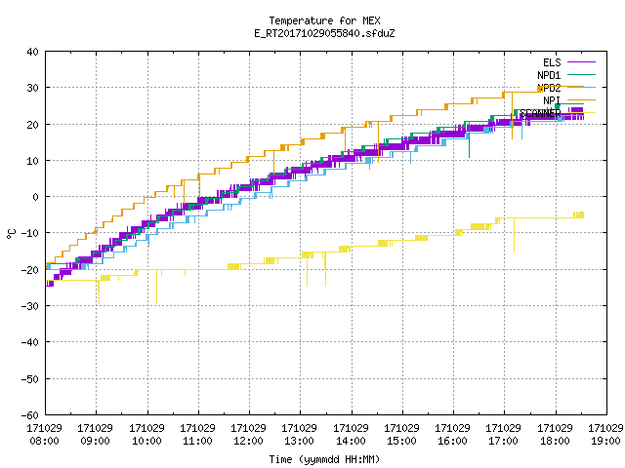This screenshot has width=625, height=468.
Task: Click the x-axis tick label 11:00
Action: (x=197, y=441)
